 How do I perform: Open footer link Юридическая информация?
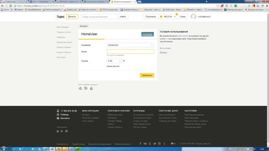(x=100, y=144)
